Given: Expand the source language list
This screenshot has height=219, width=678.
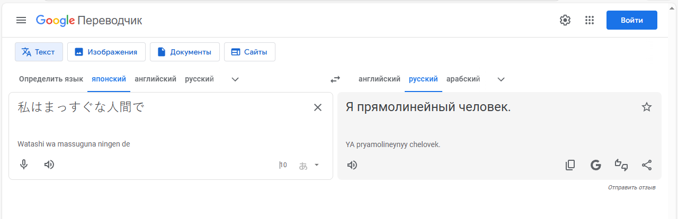Looking at the screenshot, I should click(x=236, y=79).
